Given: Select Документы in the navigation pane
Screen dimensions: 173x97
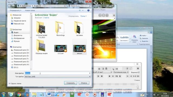Looking at the screenshot, I should click(18, 35).
